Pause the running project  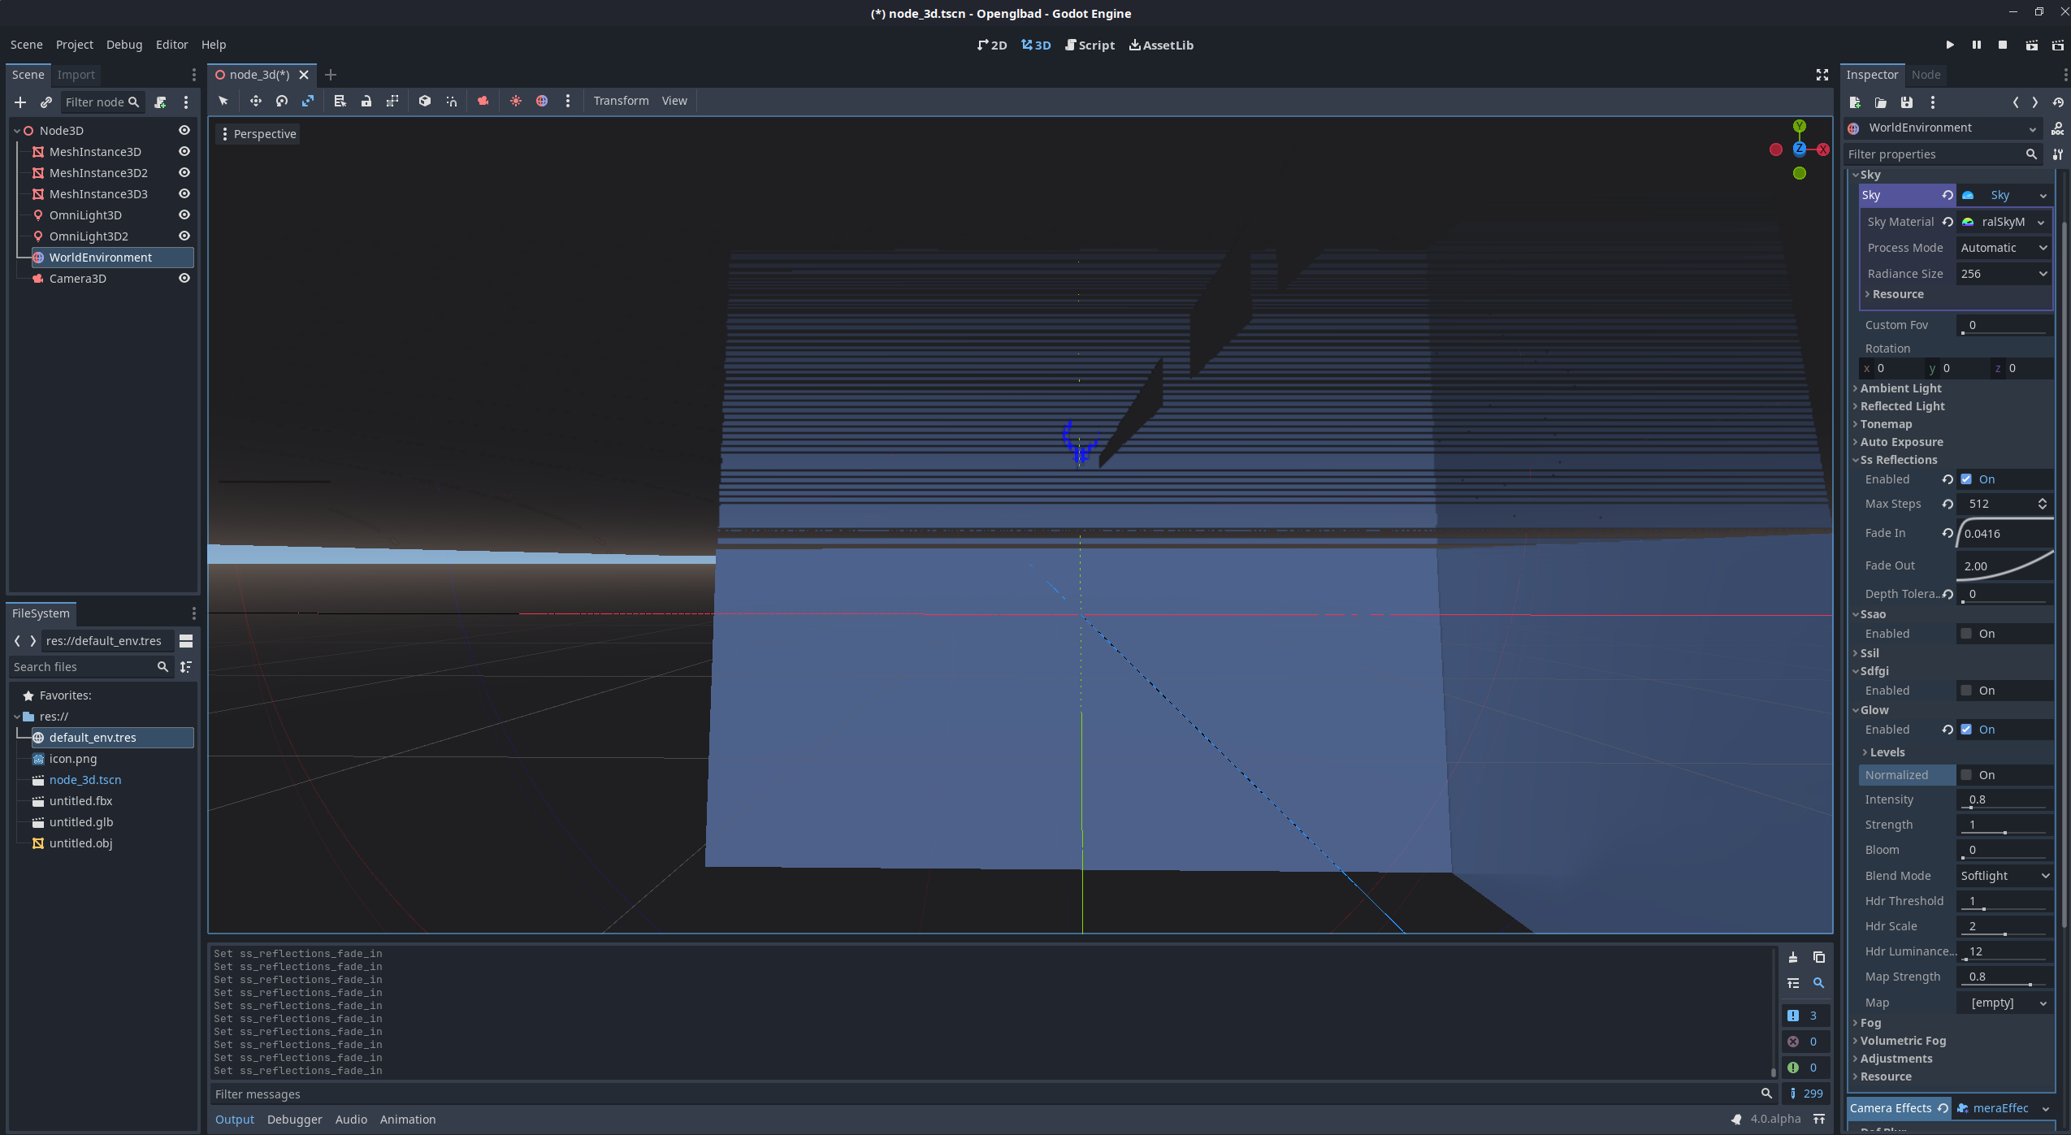coord(1977,45)
